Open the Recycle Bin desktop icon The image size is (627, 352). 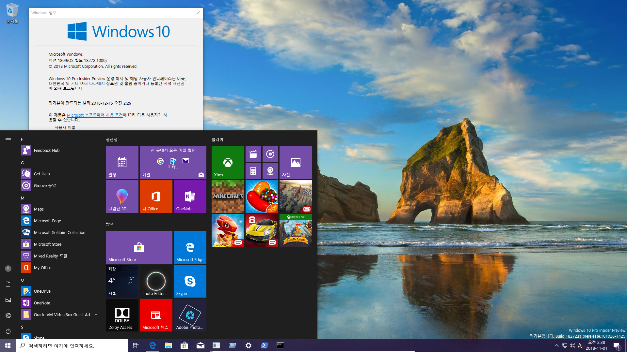point(12,13)
